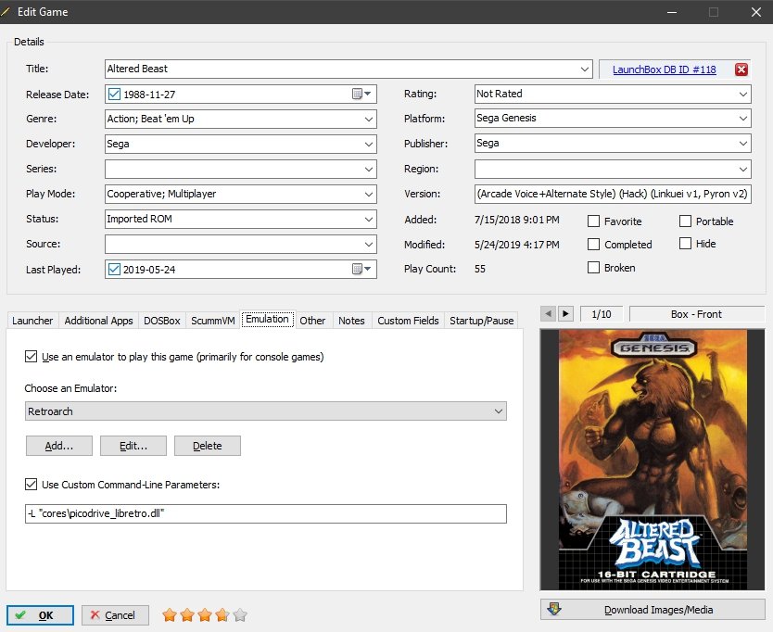Expand the Play Mode dropdown

[x=369, y=195]
